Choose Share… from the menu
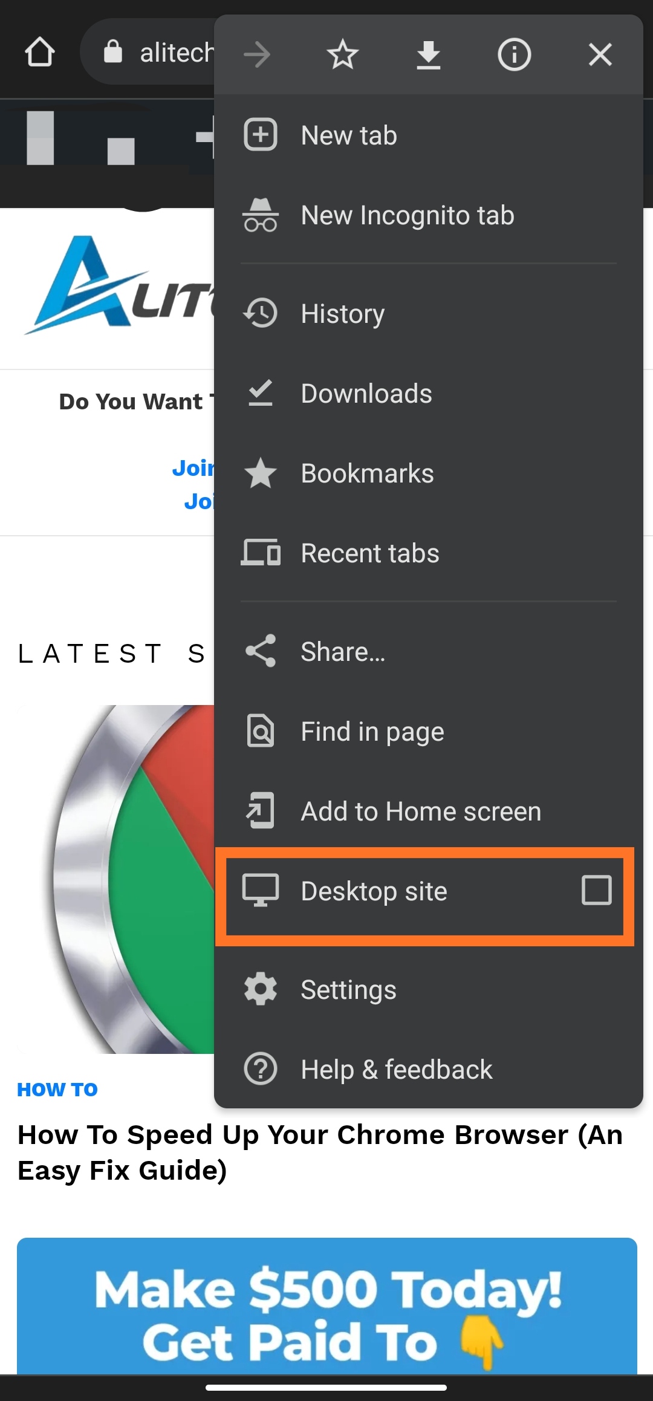653x1401 pixels. click(x=429, y=651)
